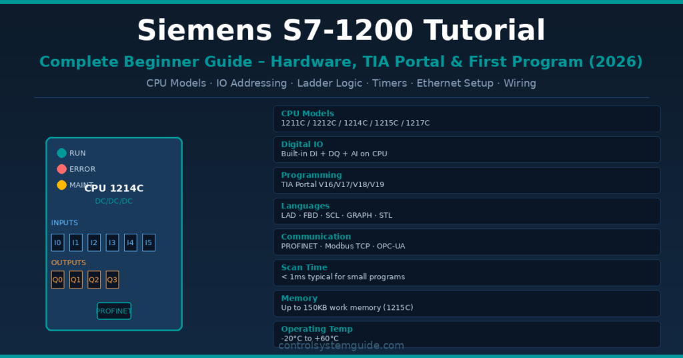Viewport: 683px width, 358px height.
Task: Click the yellow MAINT status LED
Action: 61,185
